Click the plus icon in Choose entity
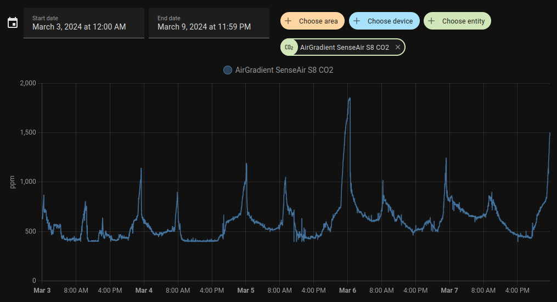 point(431,21)
